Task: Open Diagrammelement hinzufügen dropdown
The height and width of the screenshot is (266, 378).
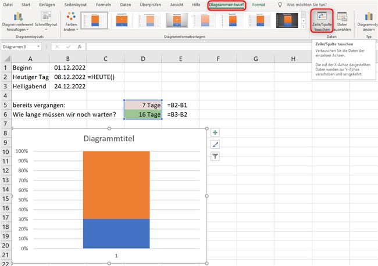Action: coord(17,21)
